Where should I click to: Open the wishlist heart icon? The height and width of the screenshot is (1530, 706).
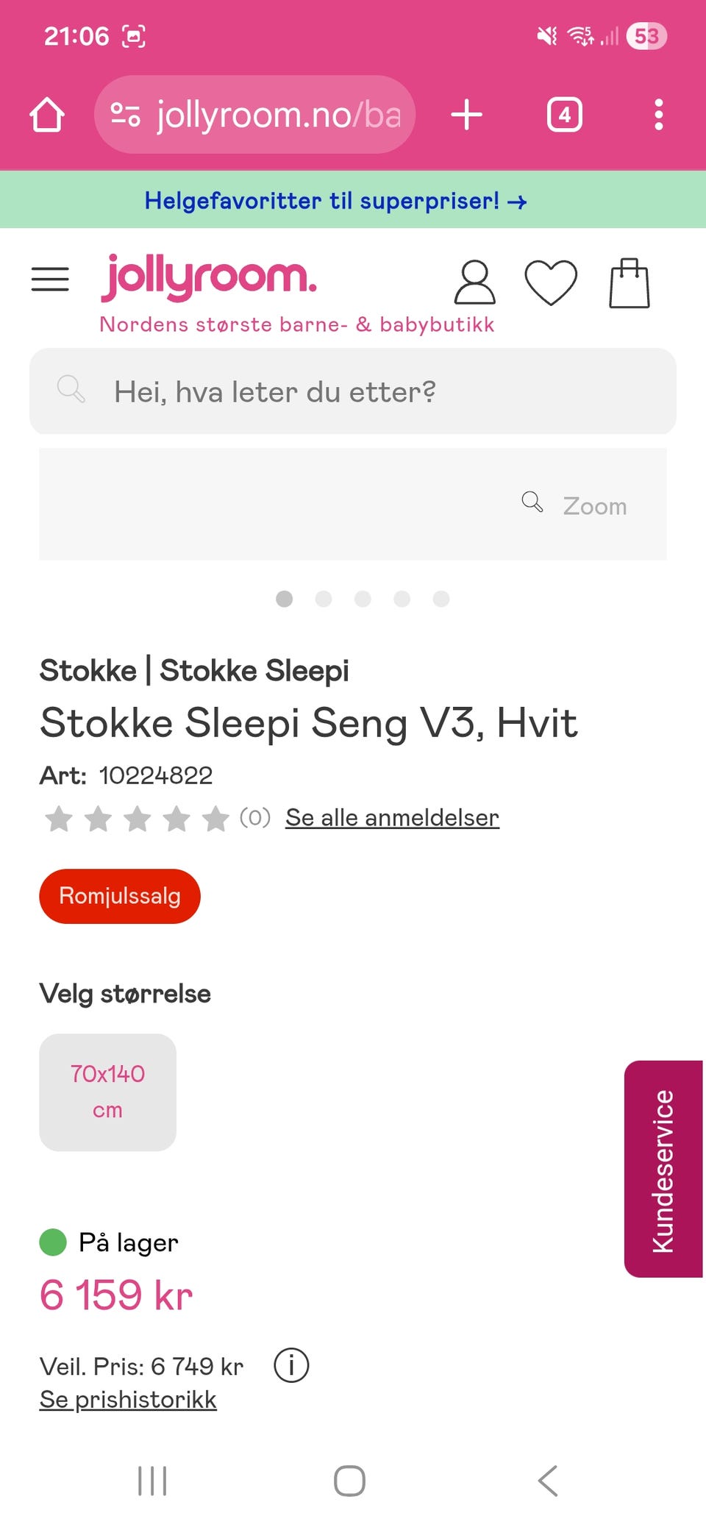pyautogui.click(x=551, y=282)
